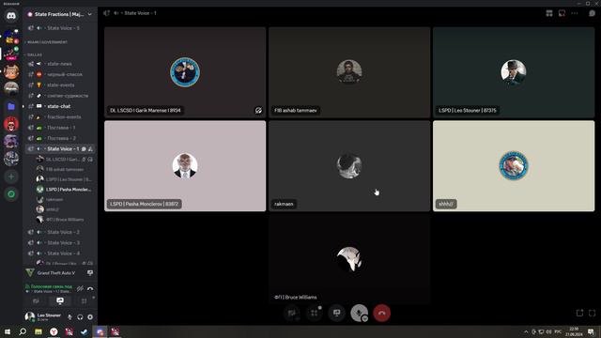The height and width of the screenshot is (338, 601).
Task: Join the Поставка - 2 voice channel
Action: point(60,138)
